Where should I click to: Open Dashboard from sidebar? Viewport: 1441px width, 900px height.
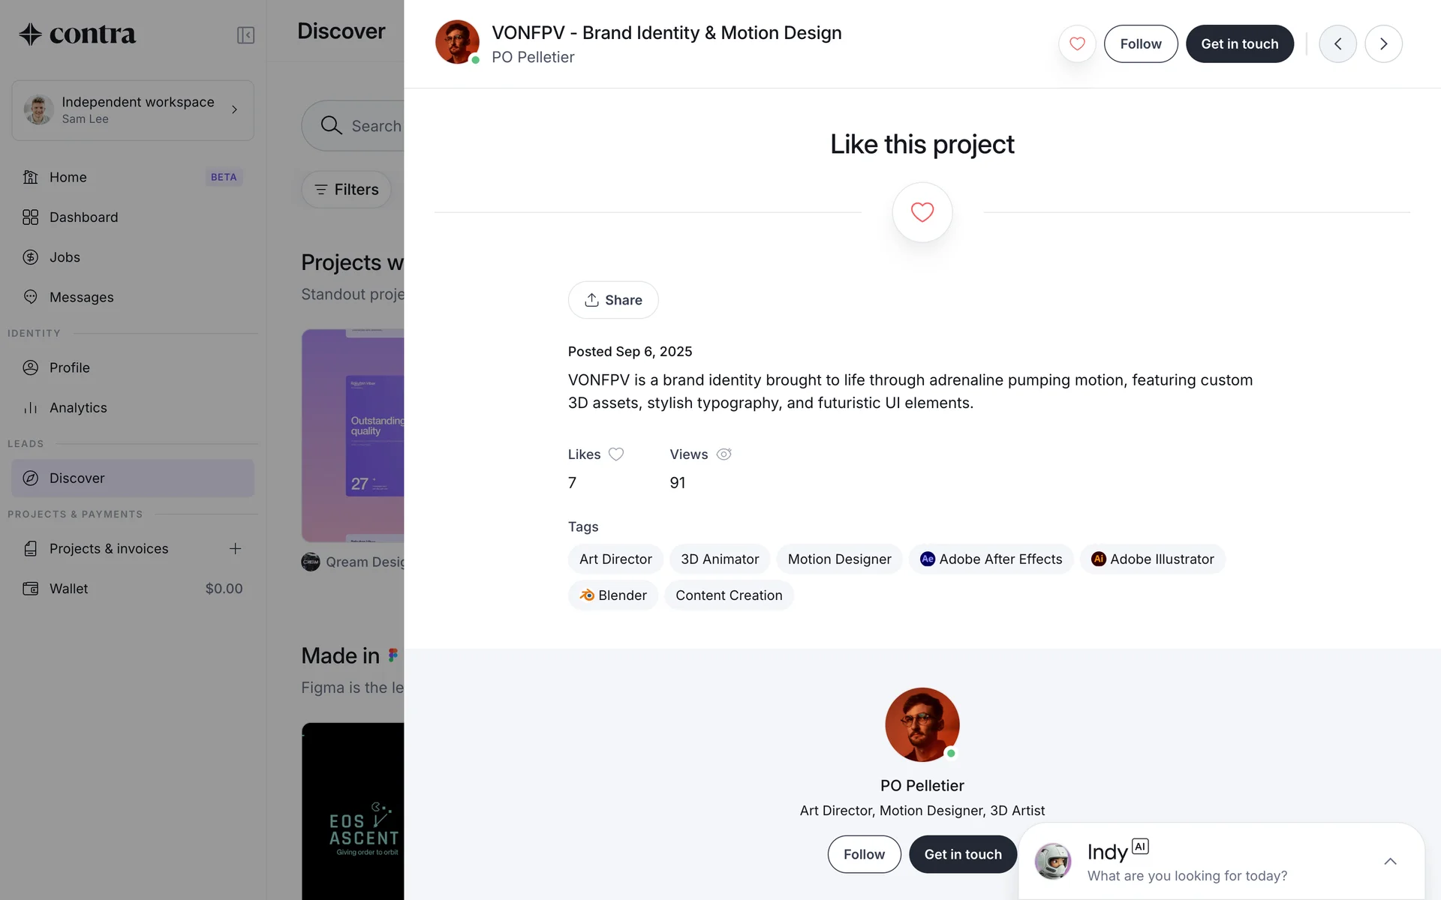coord(83,217)
